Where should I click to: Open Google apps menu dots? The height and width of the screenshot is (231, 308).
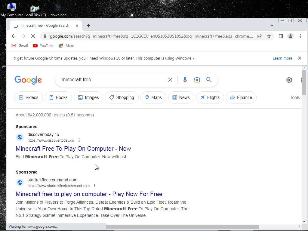pyautogui.click(x=301, y=80)
